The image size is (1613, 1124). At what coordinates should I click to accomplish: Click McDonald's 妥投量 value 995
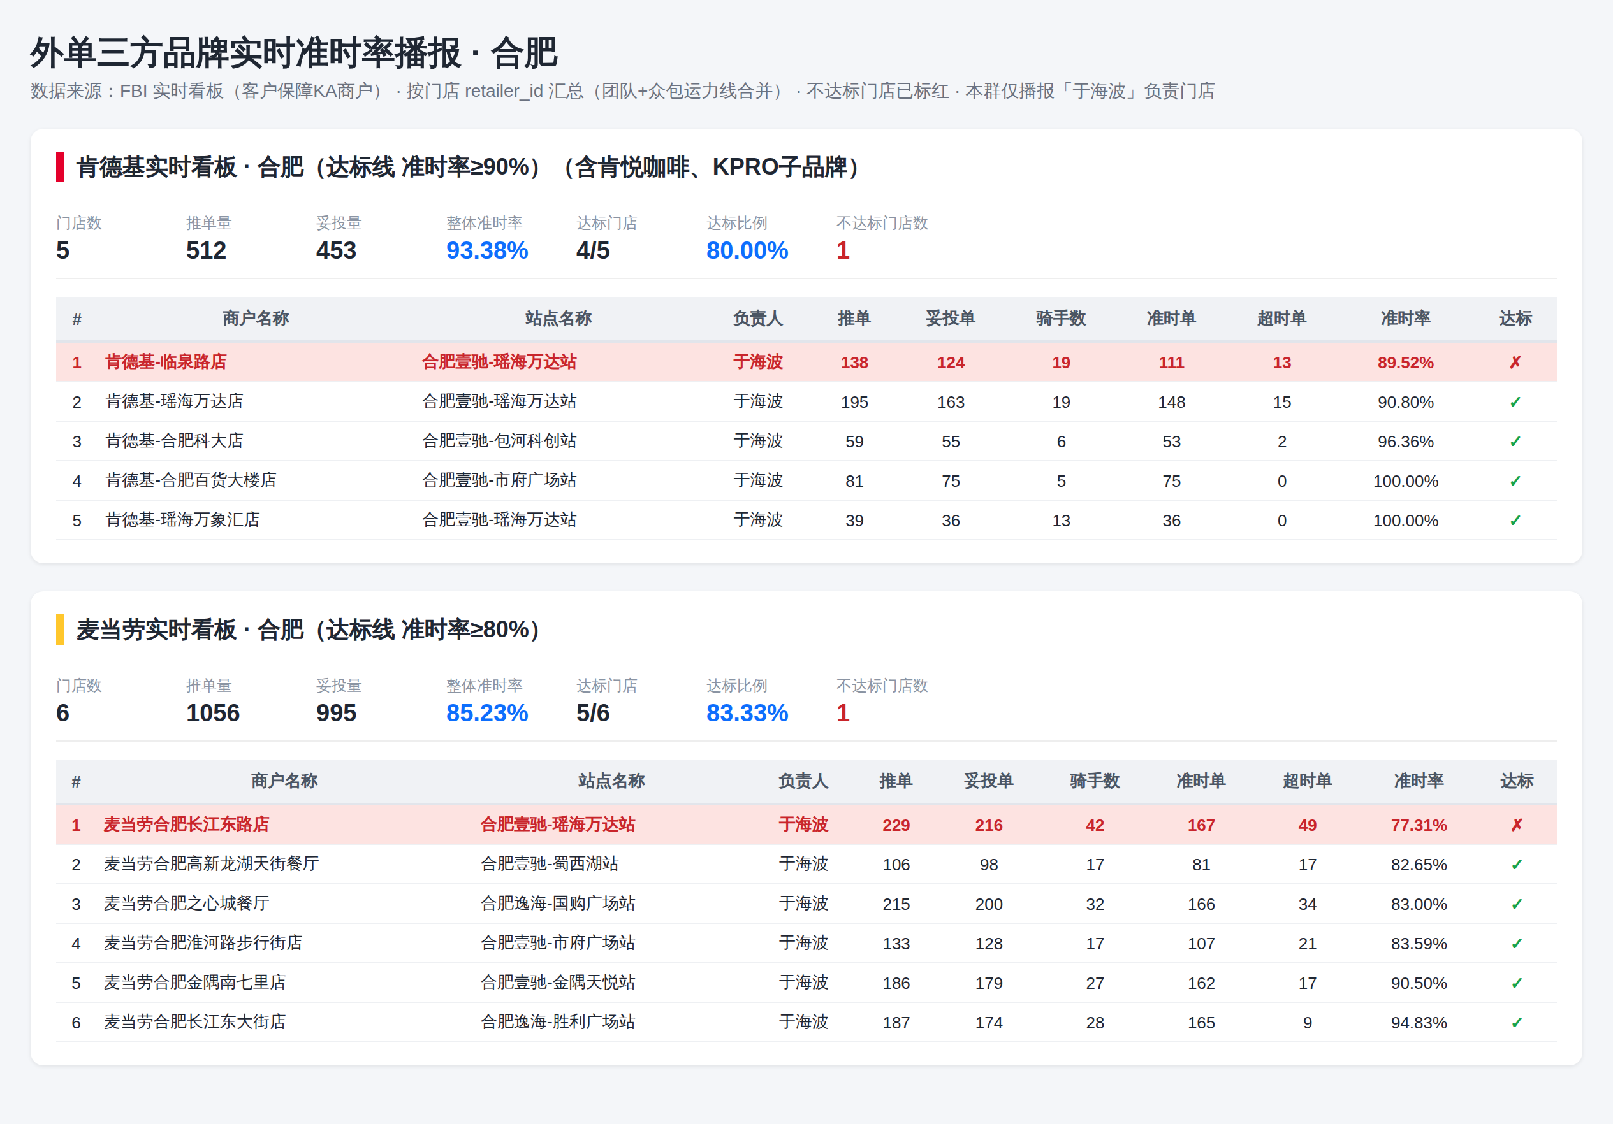point(336,713)
